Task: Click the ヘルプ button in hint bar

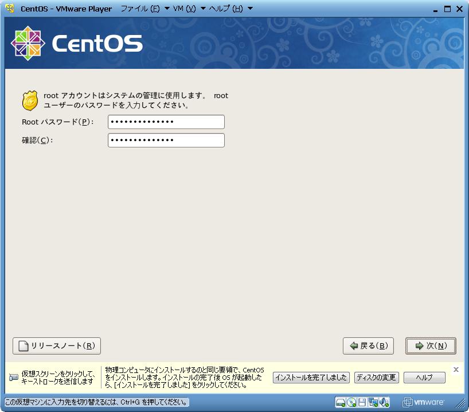Action: tap(424, 377)
